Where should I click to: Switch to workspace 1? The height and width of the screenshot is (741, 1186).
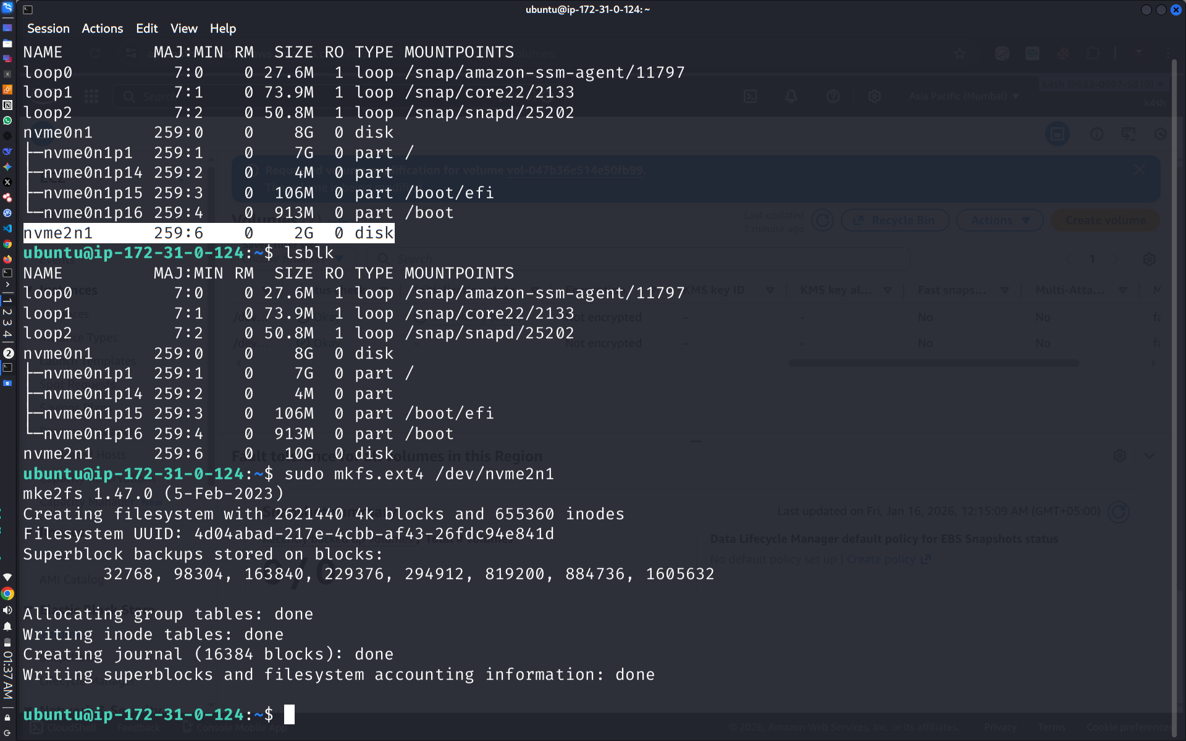coord(7,301)
